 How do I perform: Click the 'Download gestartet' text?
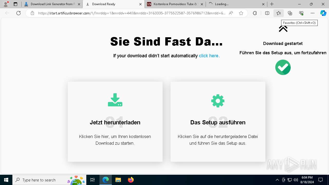point(283,43)
